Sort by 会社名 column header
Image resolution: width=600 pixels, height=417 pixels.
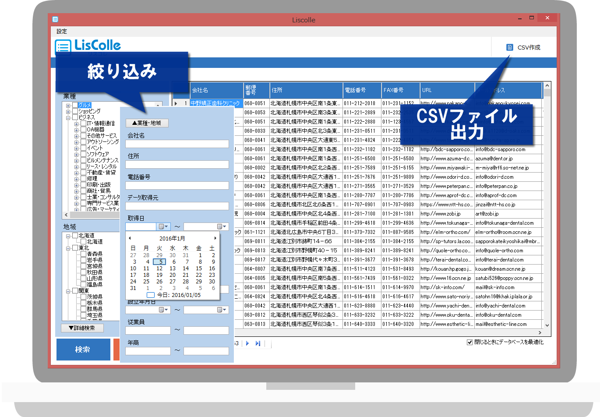pyautogui.click(x=217, y=90)
